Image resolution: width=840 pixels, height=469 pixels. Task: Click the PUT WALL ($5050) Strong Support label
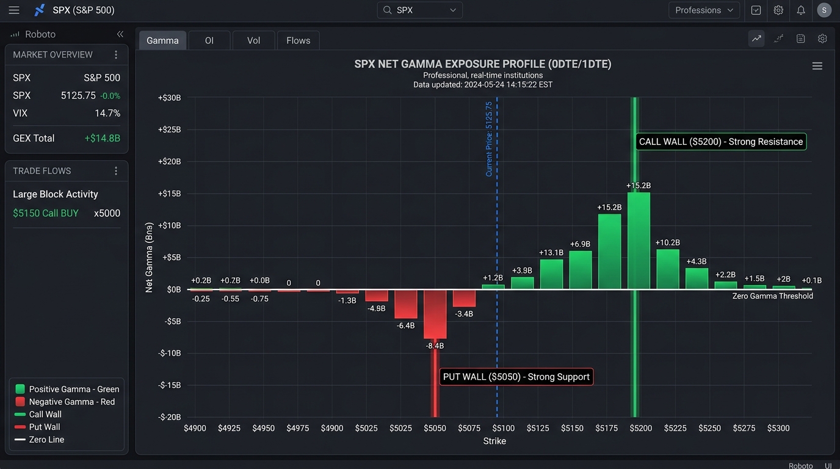[x=516, y=377]
